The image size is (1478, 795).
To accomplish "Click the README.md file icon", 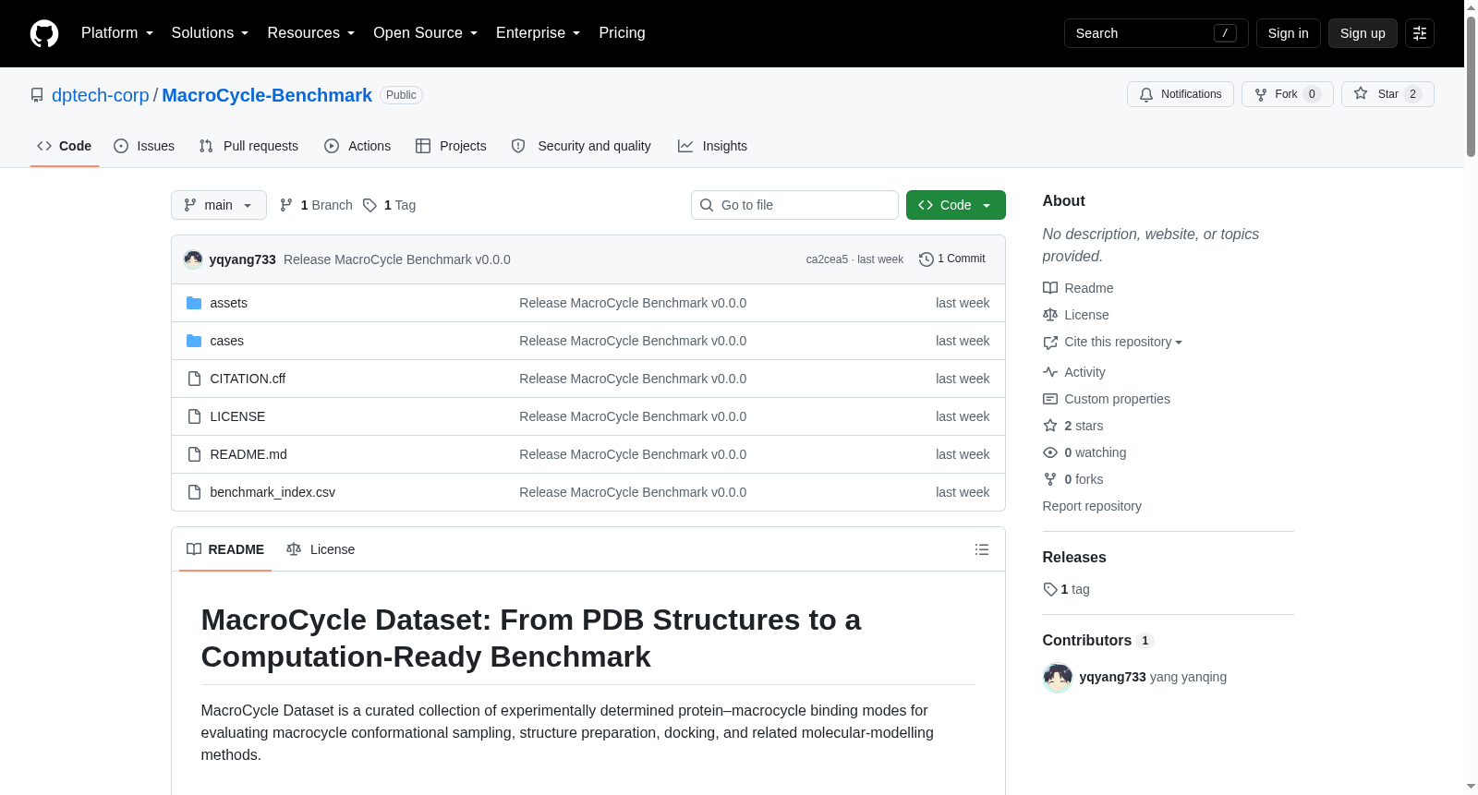I will click(194, 454).
